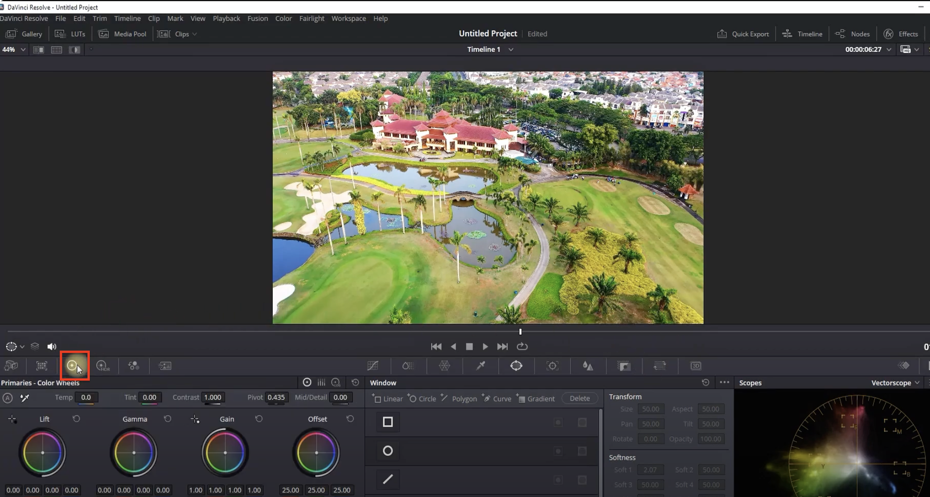Click the Gamma color wheel
The height and width of the screenshot is (497, 930).
134,453
